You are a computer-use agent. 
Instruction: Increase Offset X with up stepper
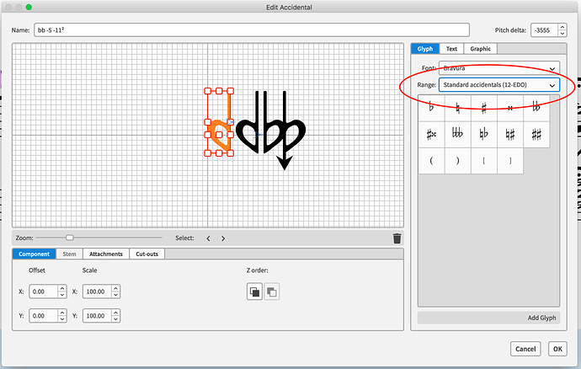pos(62,288)
